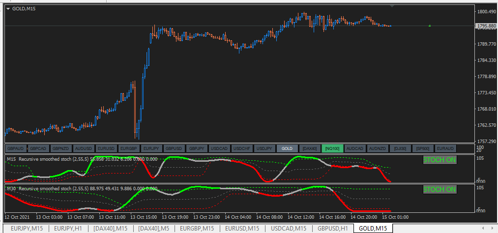
Task: Click the 1757.290 price scale label
Action: click(x=487, y=141)
